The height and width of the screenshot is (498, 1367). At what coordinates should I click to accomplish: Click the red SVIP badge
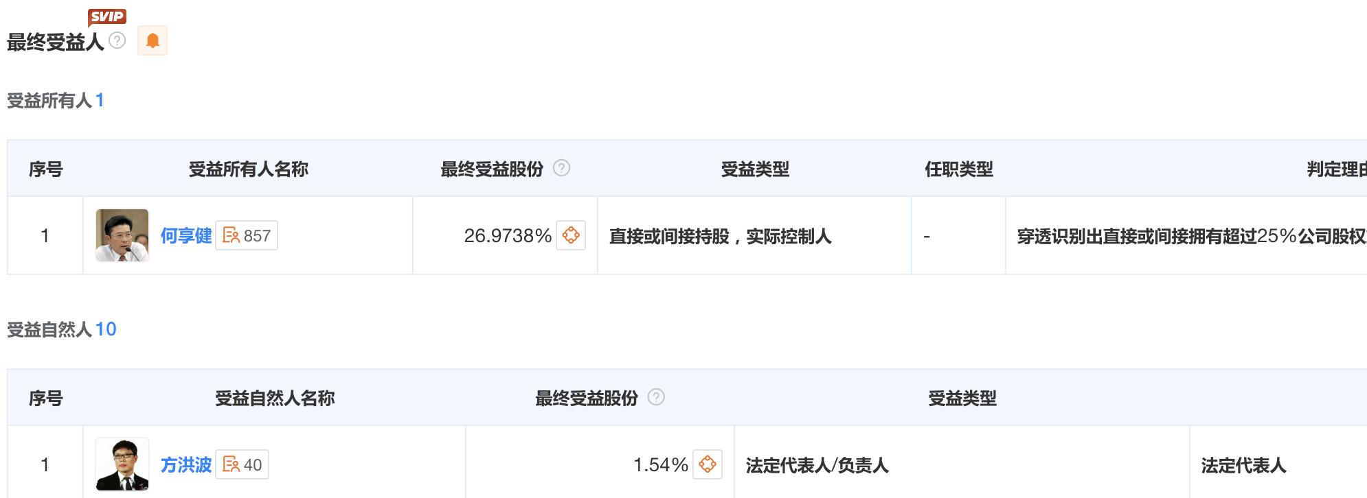(107, 16)
